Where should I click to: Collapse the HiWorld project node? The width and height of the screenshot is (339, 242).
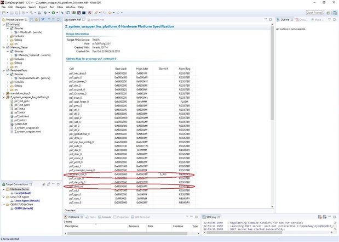point(3,25)
